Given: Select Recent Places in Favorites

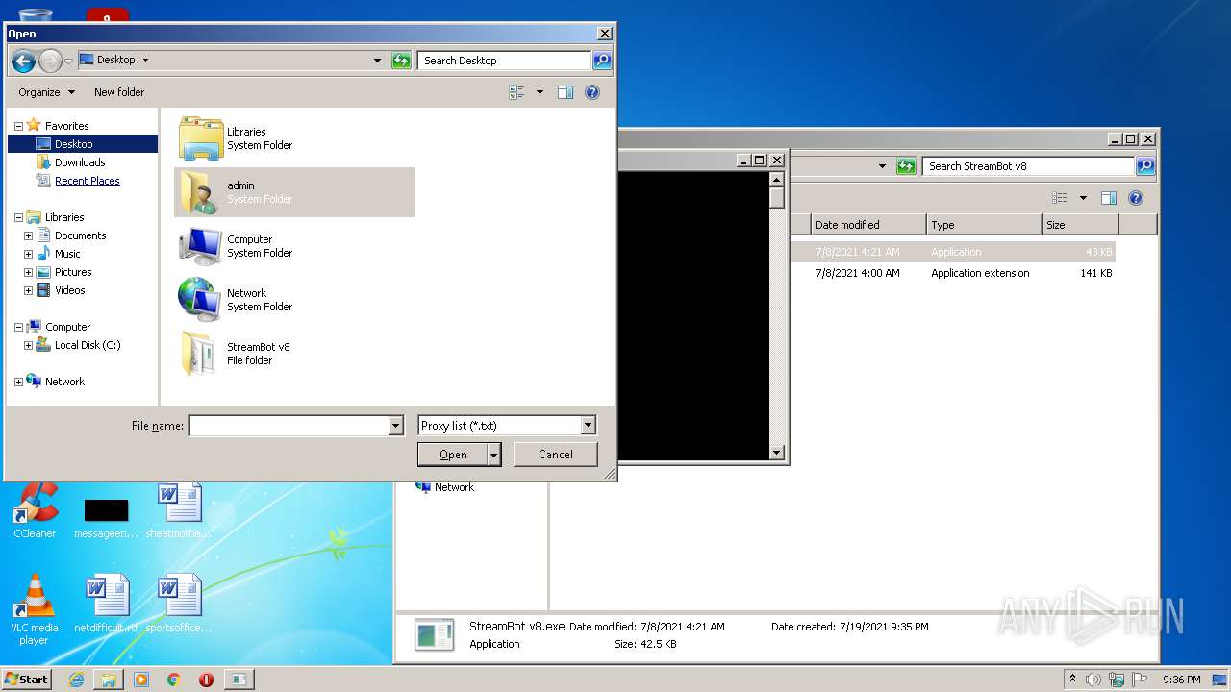Looking at the screenshot, I should tap(87, 181).
